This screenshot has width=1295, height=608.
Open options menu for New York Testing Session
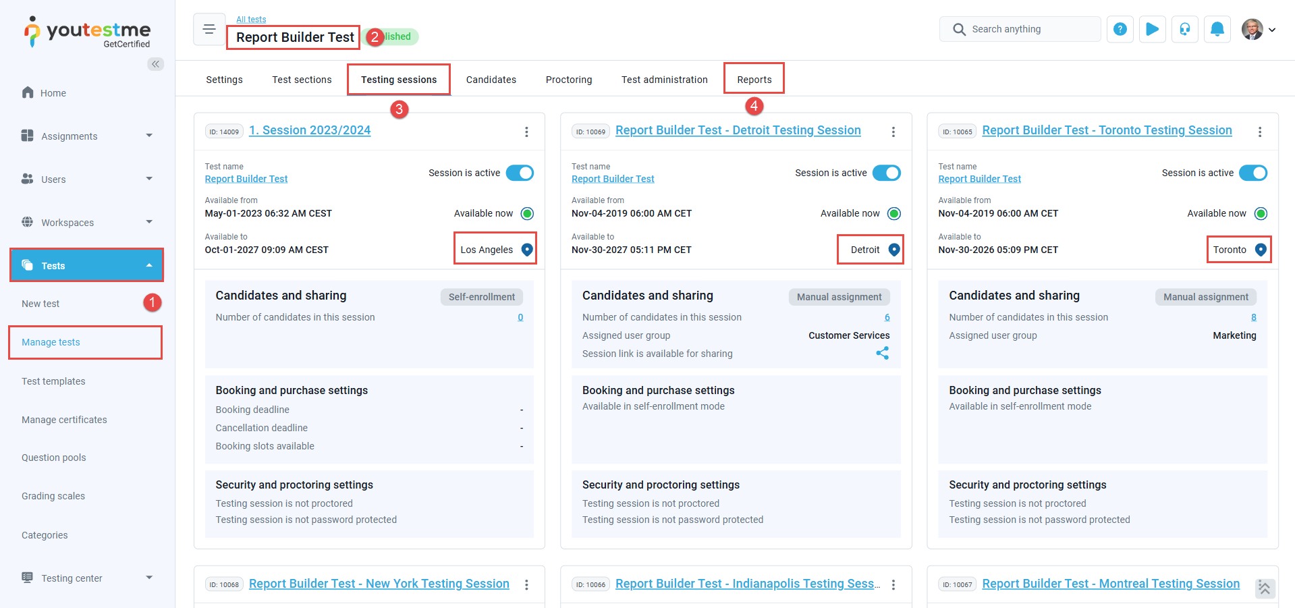526,585
